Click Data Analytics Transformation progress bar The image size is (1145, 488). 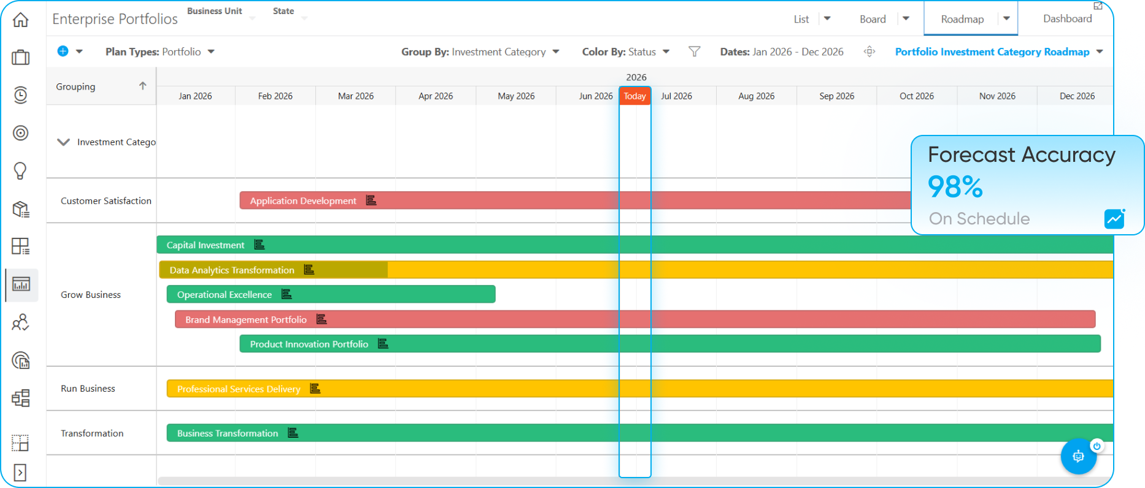(x=636, y=270)
